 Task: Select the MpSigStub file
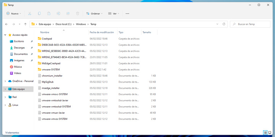(48, 82)
